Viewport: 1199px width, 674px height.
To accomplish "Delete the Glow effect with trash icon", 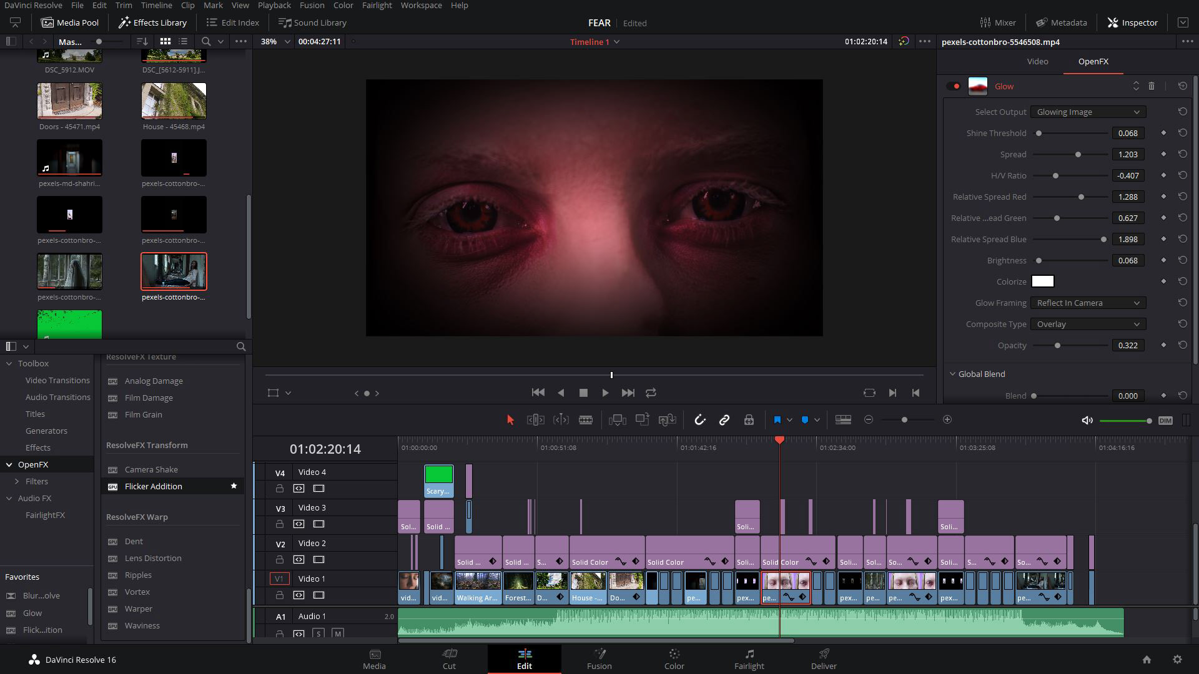I will 1152,86.
